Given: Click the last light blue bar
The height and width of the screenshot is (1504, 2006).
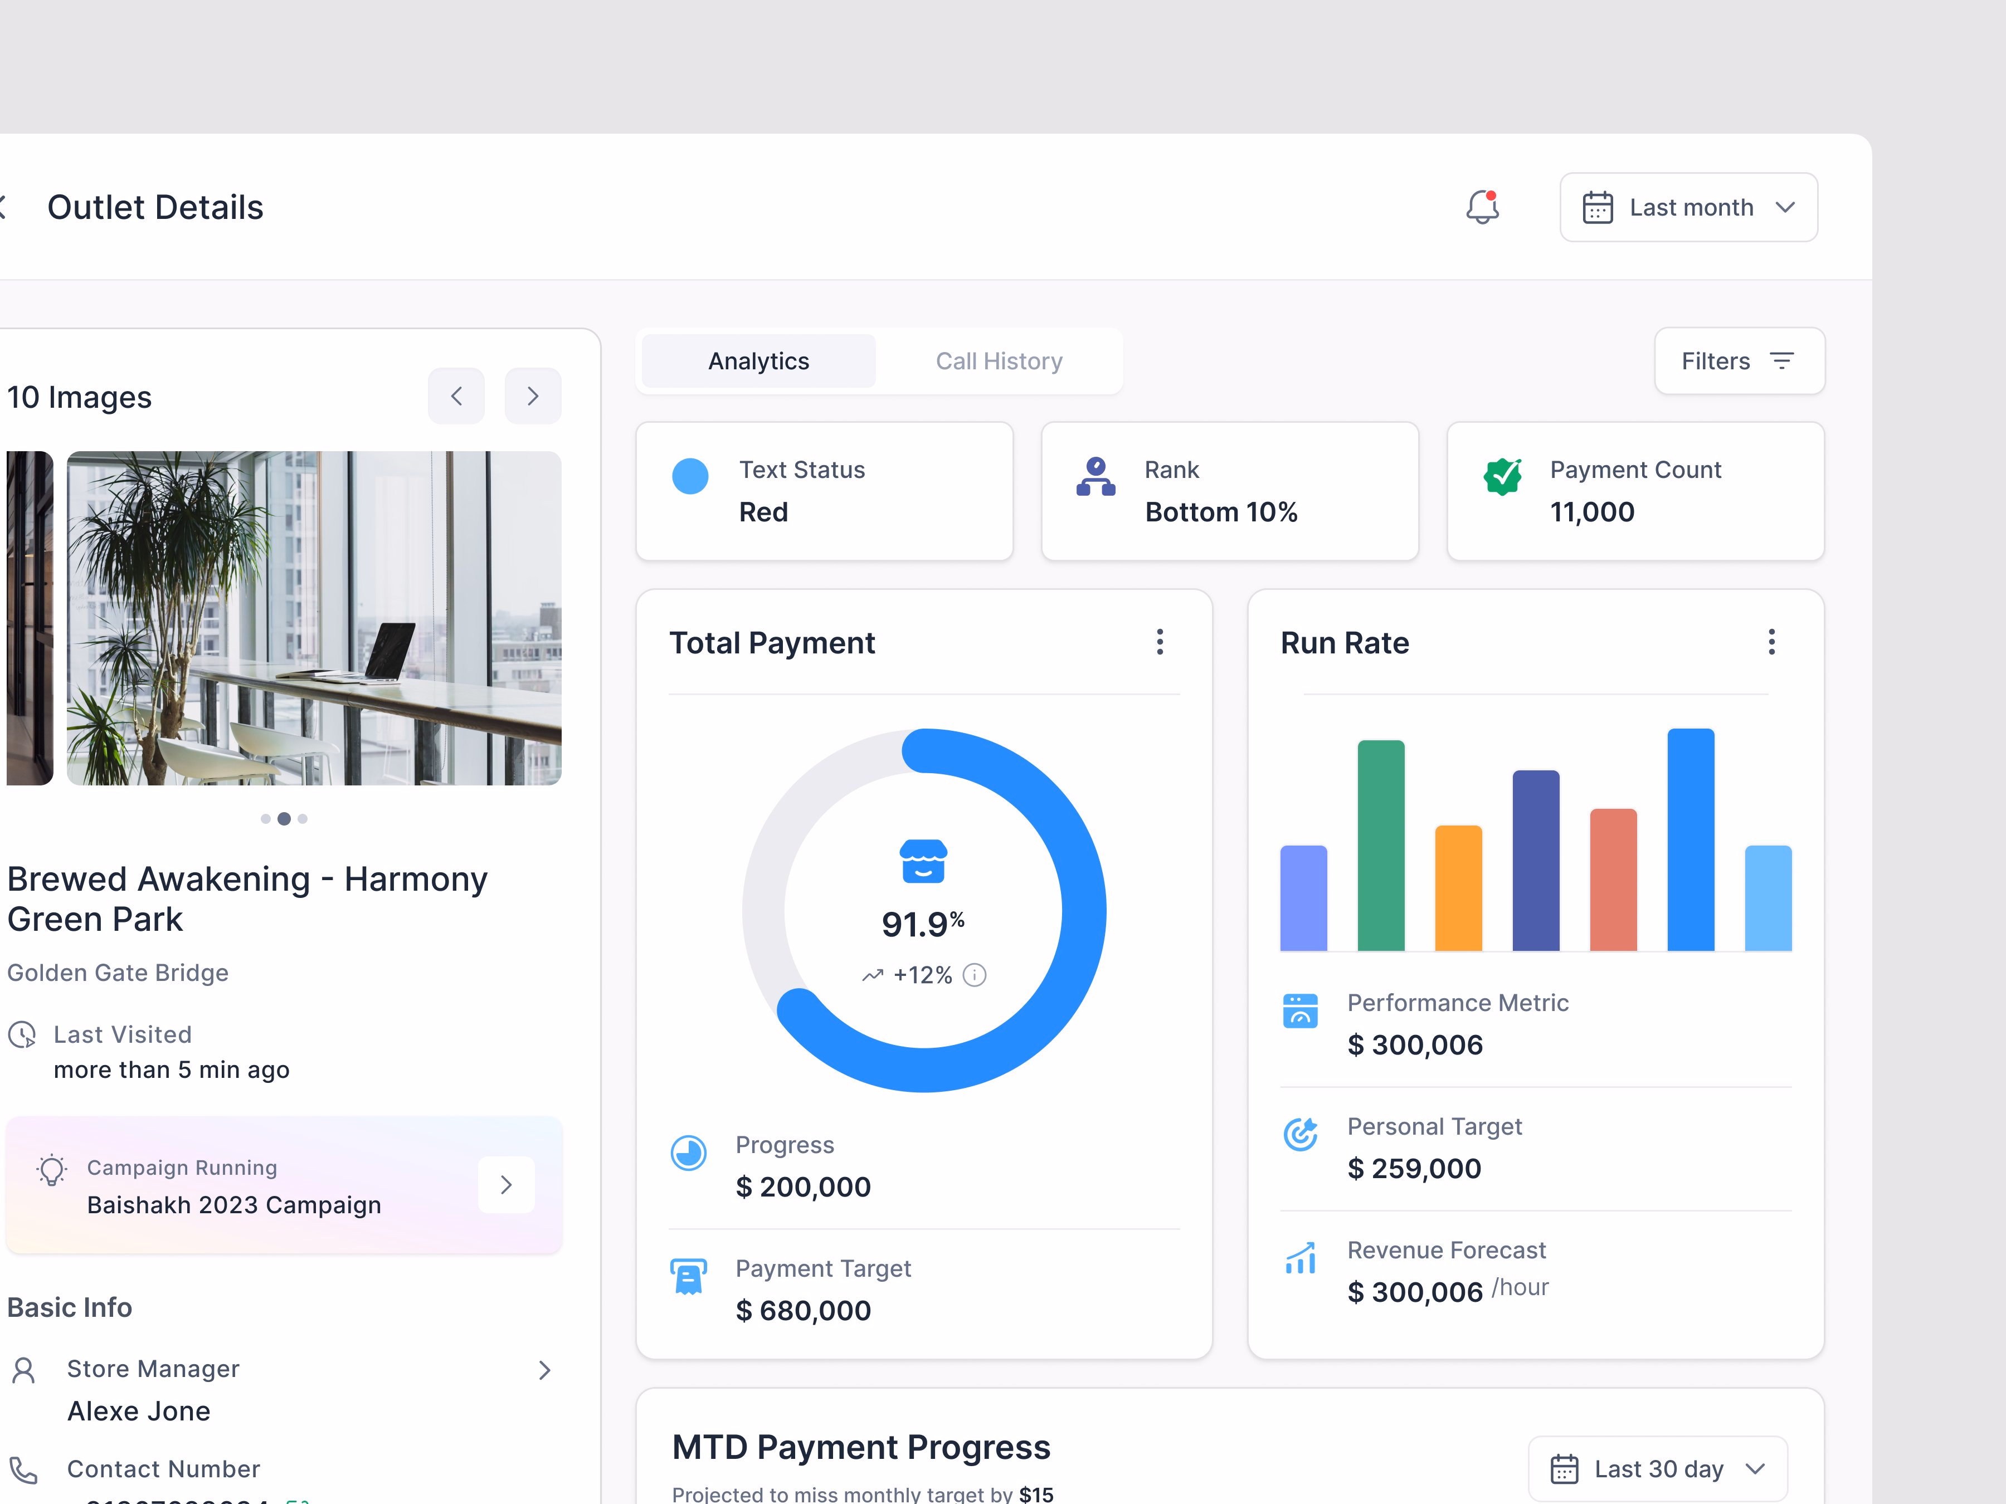Looking at the screenshot, I should point(1769,899).
